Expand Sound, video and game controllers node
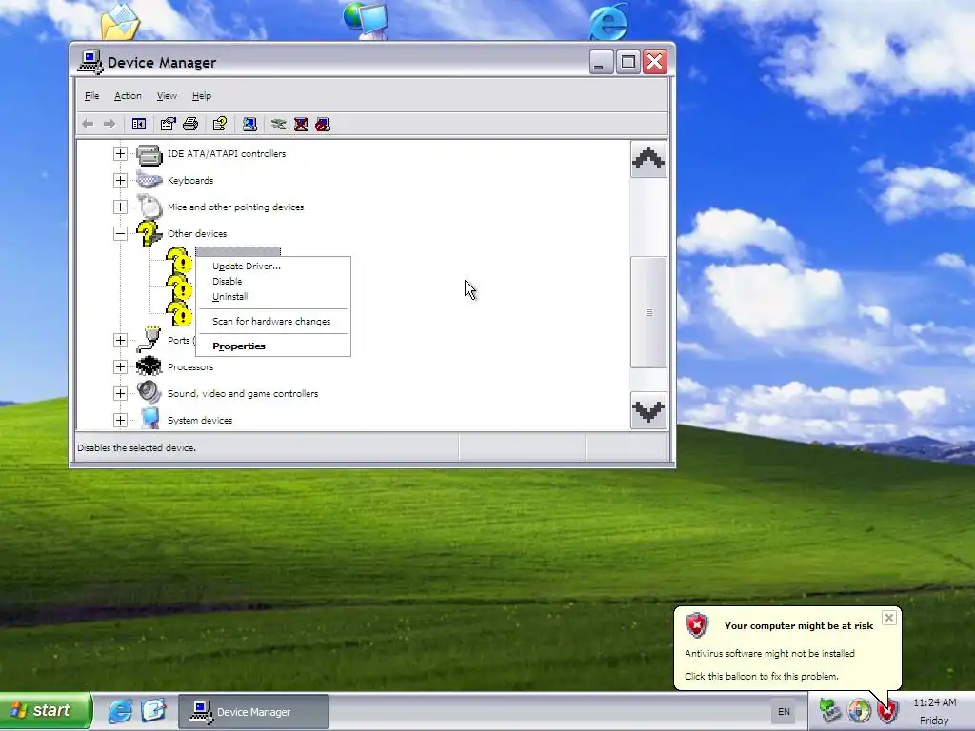 (121, 393)
